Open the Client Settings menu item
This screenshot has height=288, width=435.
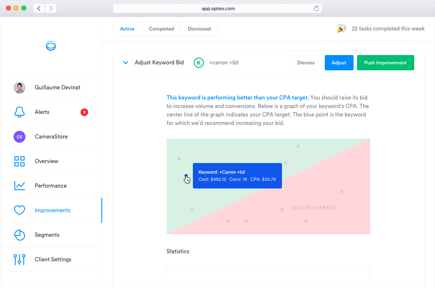pyautogui.click(x=51, y=260)
